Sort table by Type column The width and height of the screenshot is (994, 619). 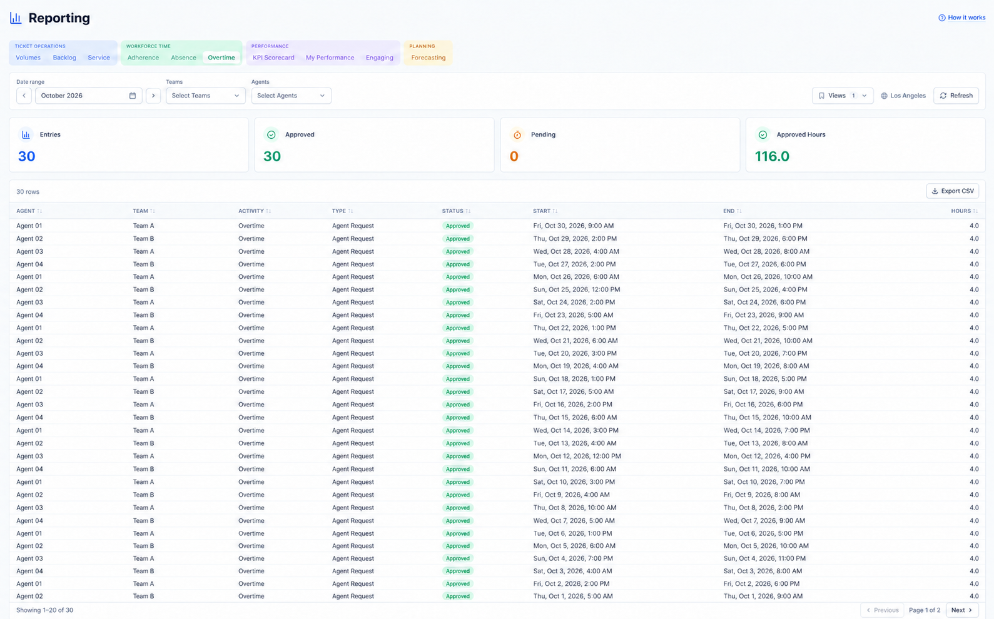[x=343, y=211]
